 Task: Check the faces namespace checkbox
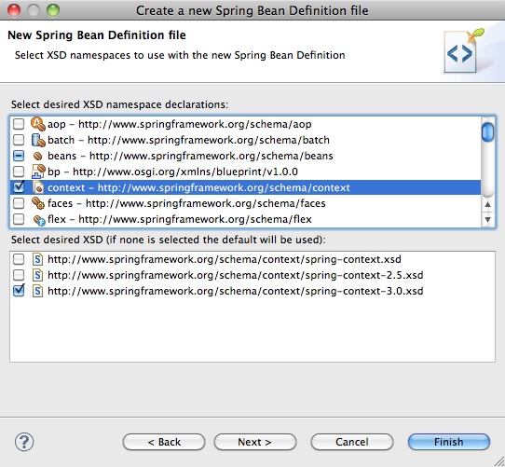click(x=19, y=203)
